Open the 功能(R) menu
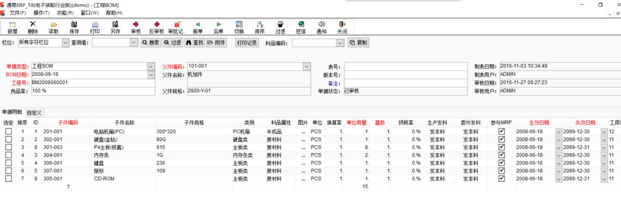The width and height of the screenshot is (621, 209). pos(65,12)
